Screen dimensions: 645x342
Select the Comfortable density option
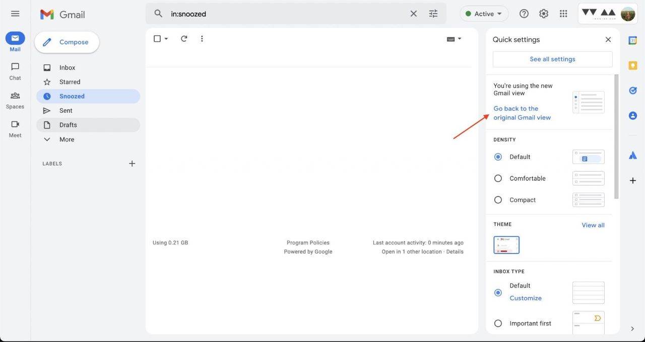coord(498,178)
